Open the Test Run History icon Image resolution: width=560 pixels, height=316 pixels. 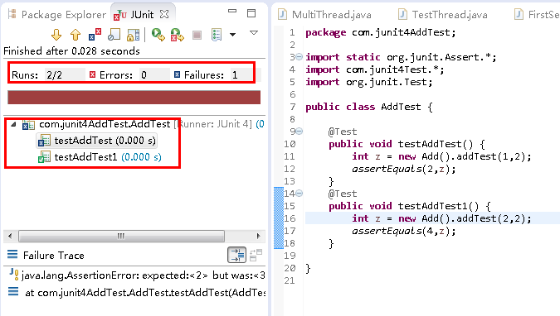(x=217, y=35)
